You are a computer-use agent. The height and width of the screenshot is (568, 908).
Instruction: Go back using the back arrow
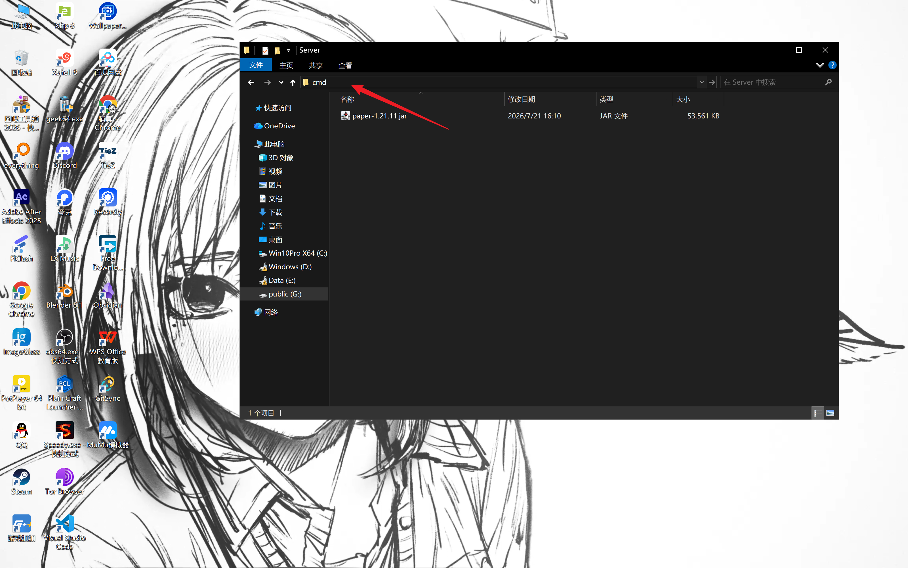point(251,82)
